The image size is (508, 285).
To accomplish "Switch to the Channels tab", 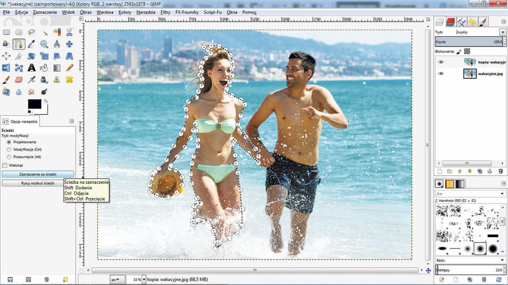I will [450, 22].
